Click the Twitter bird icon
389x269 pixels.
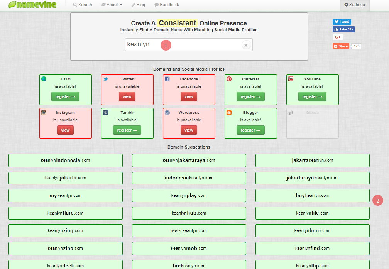click(x=106, y=79)
